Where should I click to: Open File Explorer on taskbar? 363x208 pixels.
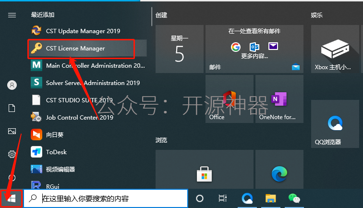click(271, 198)
